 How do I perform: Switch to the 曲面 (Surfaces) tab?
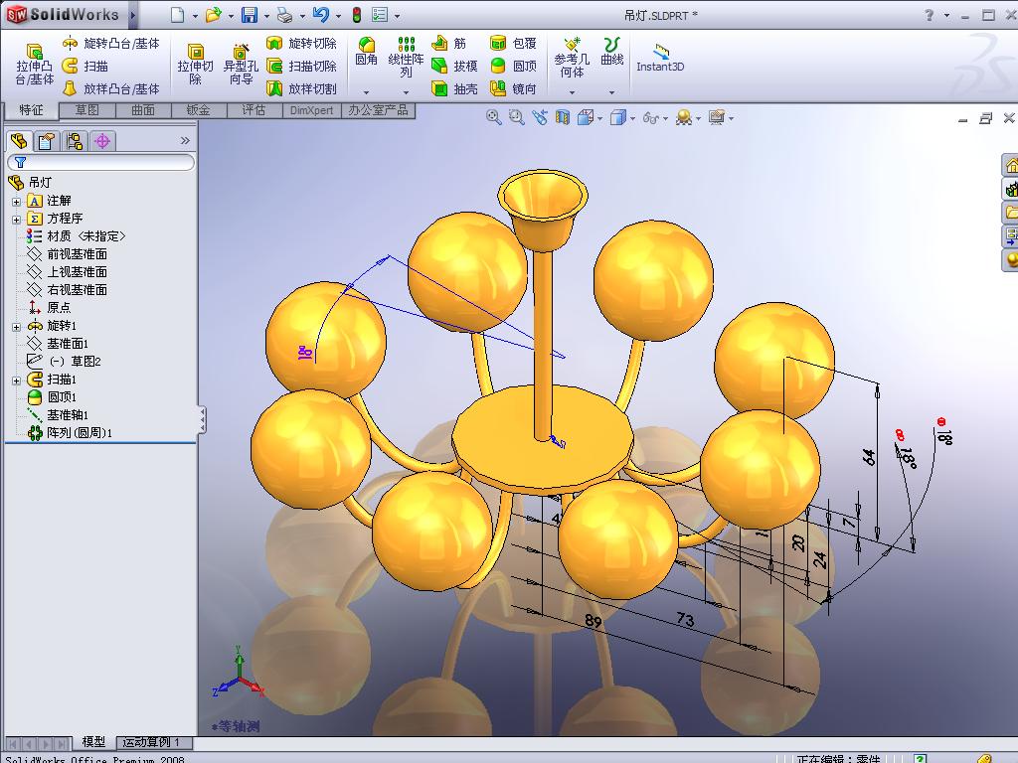coord(143,110)
